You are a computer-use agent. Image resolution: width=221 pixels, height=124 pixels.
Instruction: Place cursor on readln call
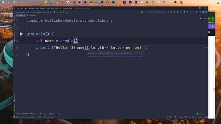67,41
